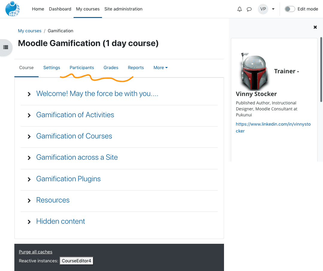Open Gamification Plugins section link
Viewport: 323px width, 271px height.
(x=68, y=179)
